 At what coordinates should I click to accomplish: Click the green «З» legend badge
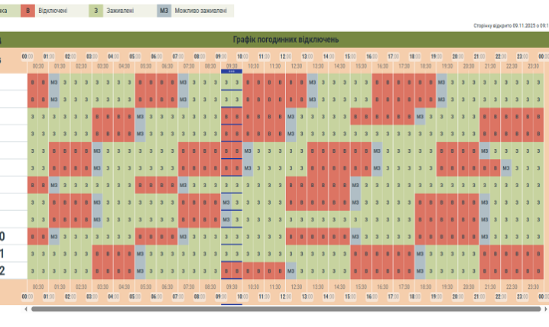point(96,11)
